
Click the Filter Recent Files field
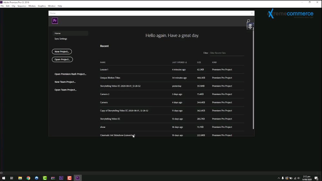point(227,53)
